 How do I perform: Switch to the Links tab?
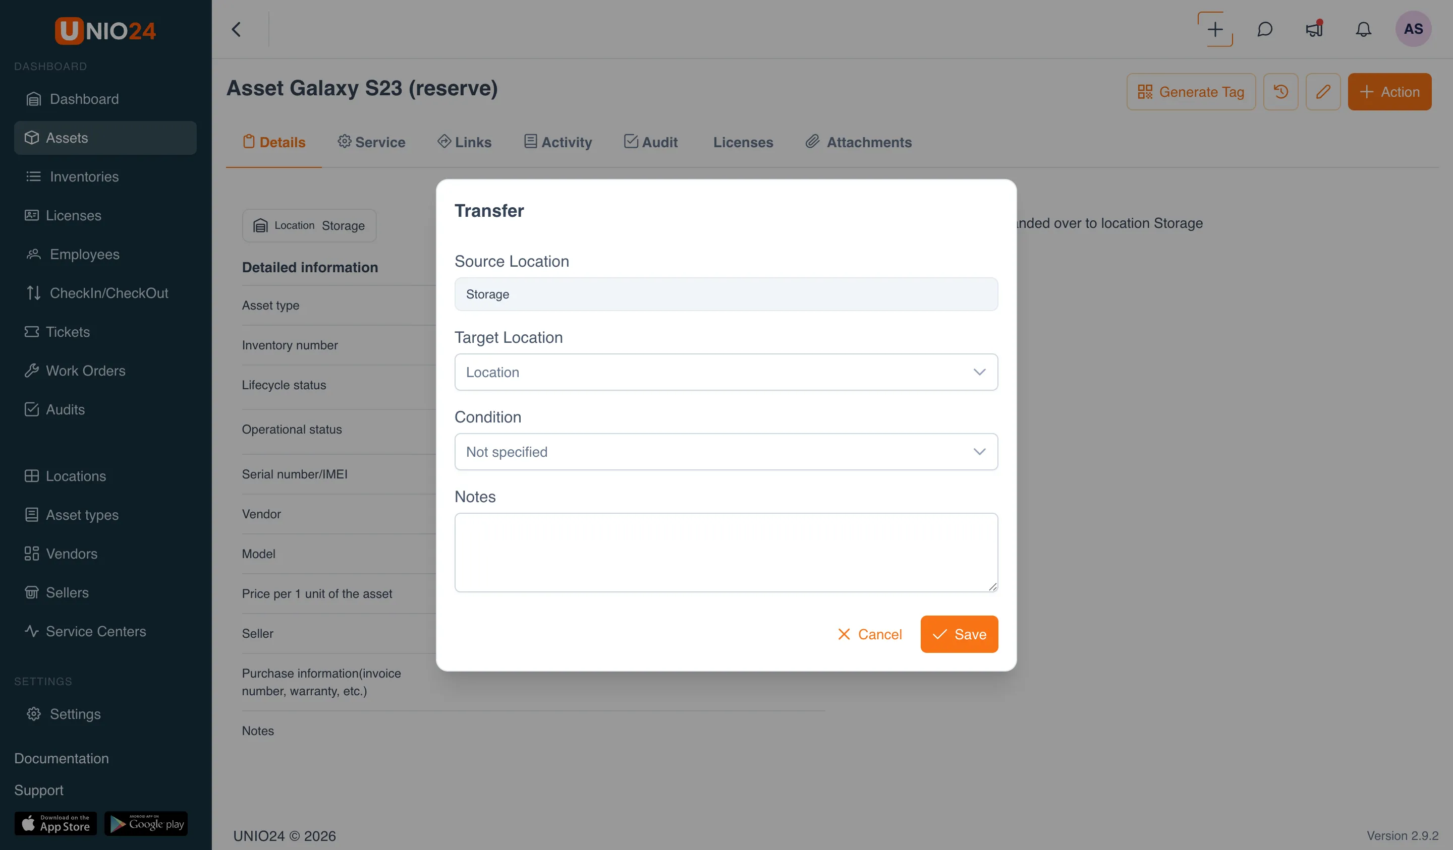pos(464,142)
